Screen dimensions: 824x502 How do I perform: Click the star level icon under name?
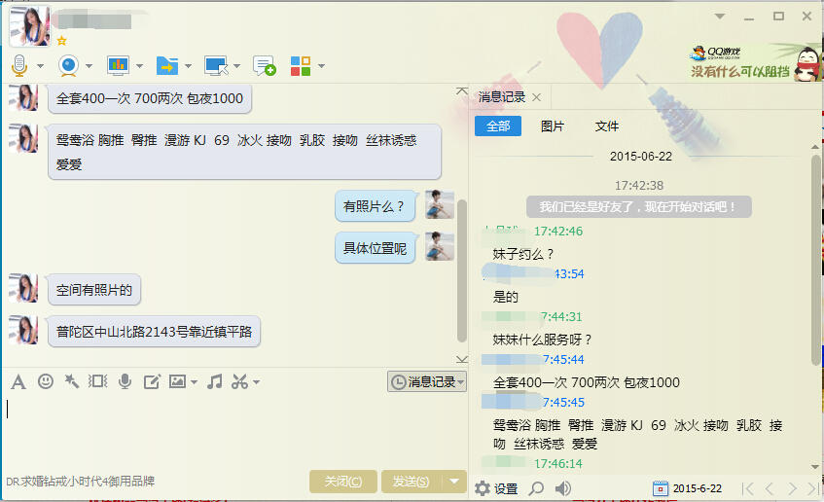pos(61,41)
